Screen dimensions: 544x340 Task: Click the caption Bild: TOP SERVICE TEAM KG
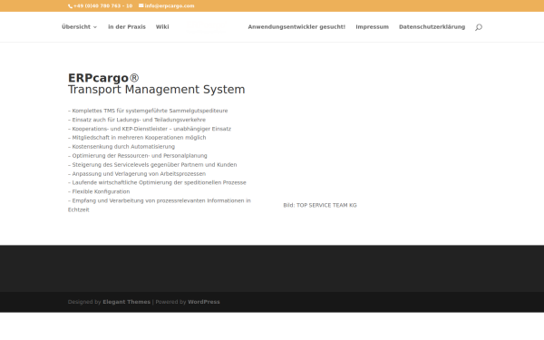click(320, 205)
